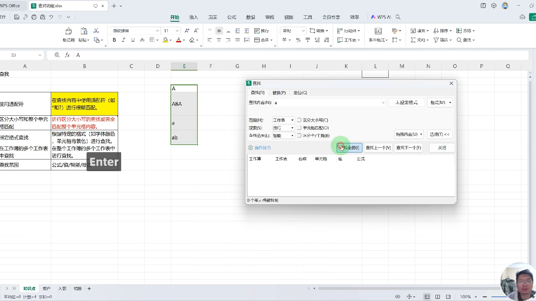Toggle bold formatting in the ribbon
This screenshot has height=301, width=536.
point(114,40)
